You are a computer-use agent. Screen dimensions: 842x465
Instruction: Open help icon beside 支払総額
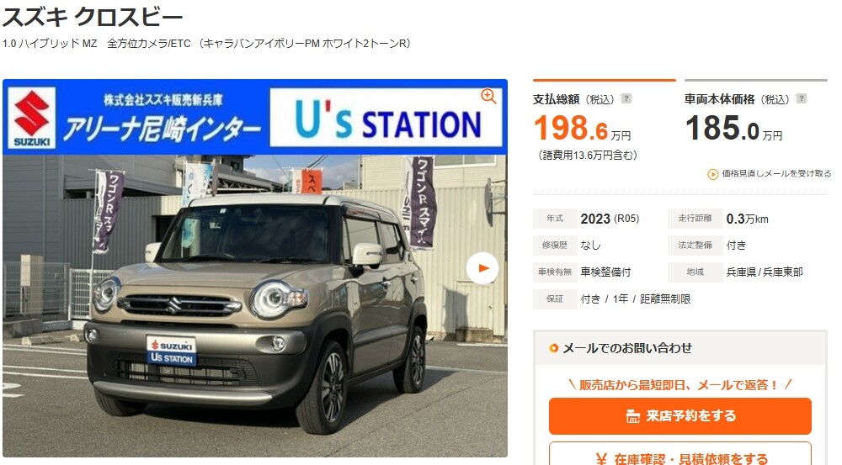[x=626, y=98]
